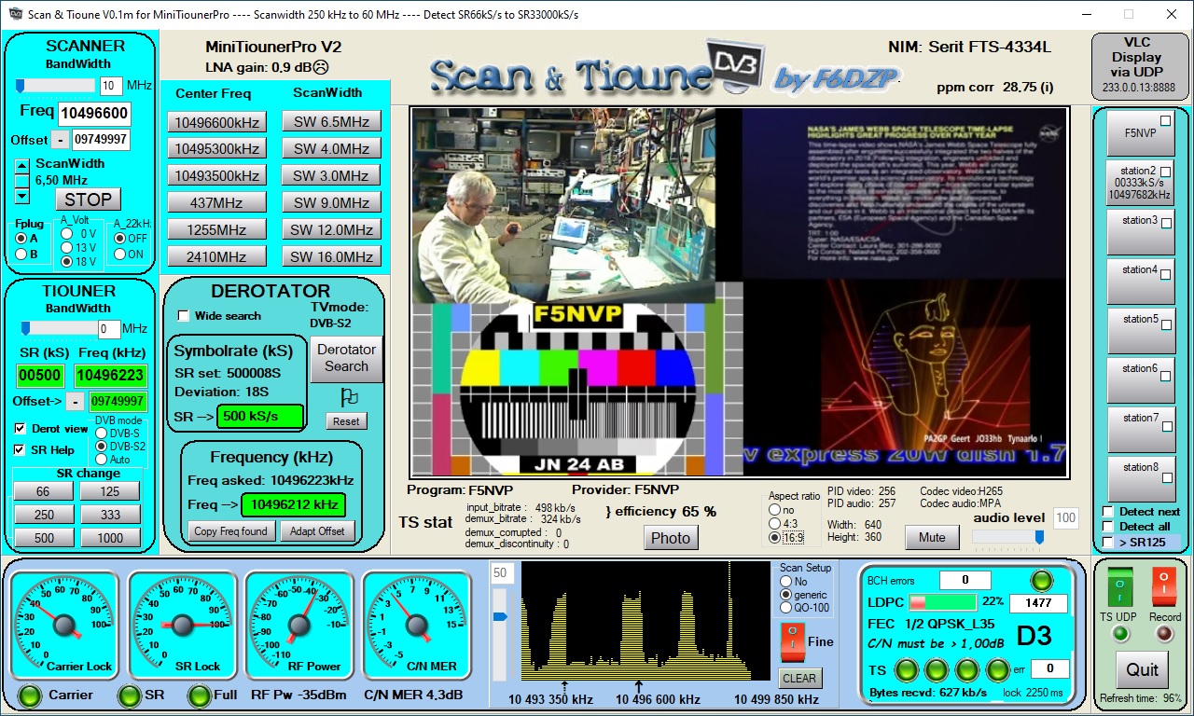Select the F5NVP station button
Image resolution: width=1194 pixels, height=716 pixels.
[x=1140, y=133]
